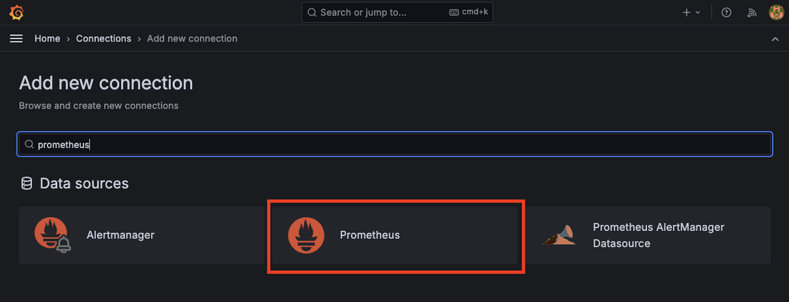Open the hamburger navigation menu

[x=16, y=39]
